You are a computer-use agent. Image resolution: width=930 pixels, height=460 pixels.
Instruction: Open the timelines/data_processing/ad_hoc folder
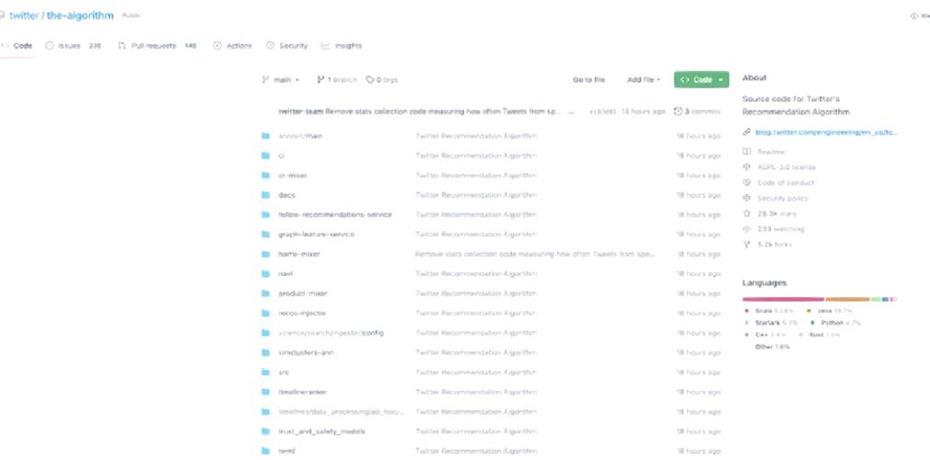341,411
